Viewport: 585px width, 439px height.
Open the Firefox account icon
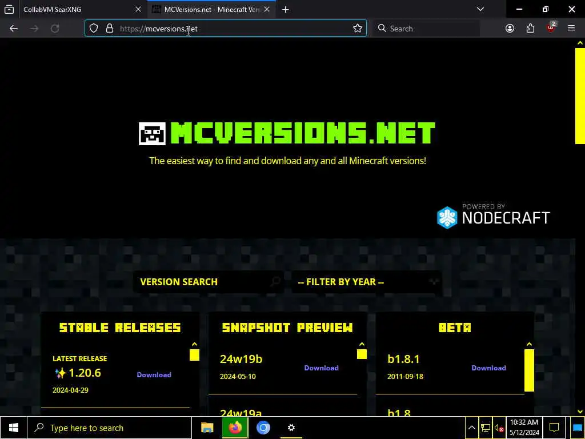[510, 29]
